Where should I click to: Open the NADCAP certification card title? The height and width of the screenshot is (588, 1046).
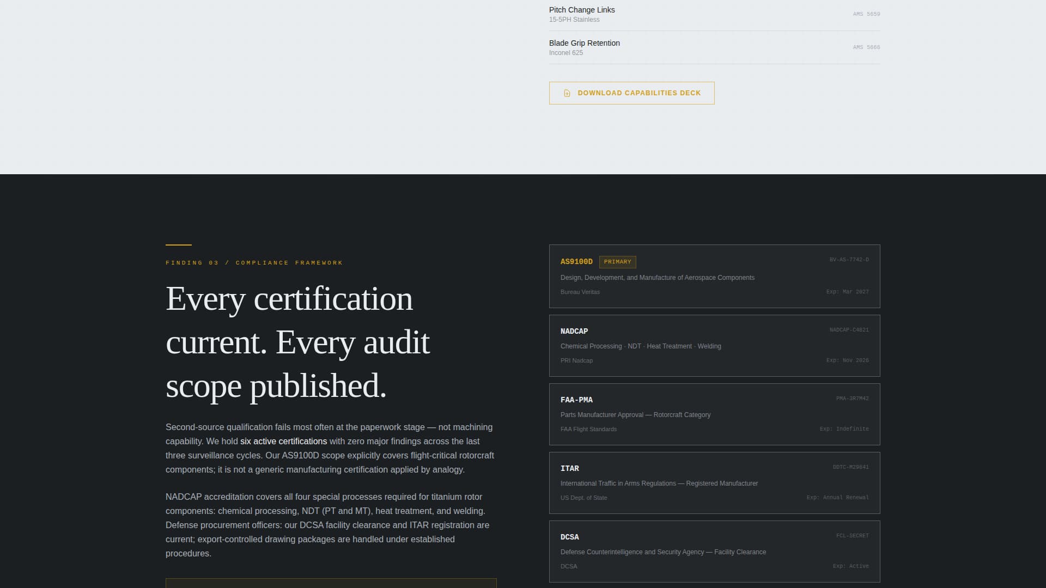[x=574, y=331]
